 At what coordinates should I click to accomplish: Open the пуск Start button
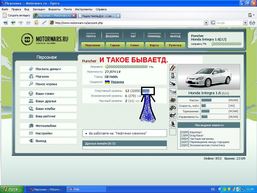[x=12, y=189]
